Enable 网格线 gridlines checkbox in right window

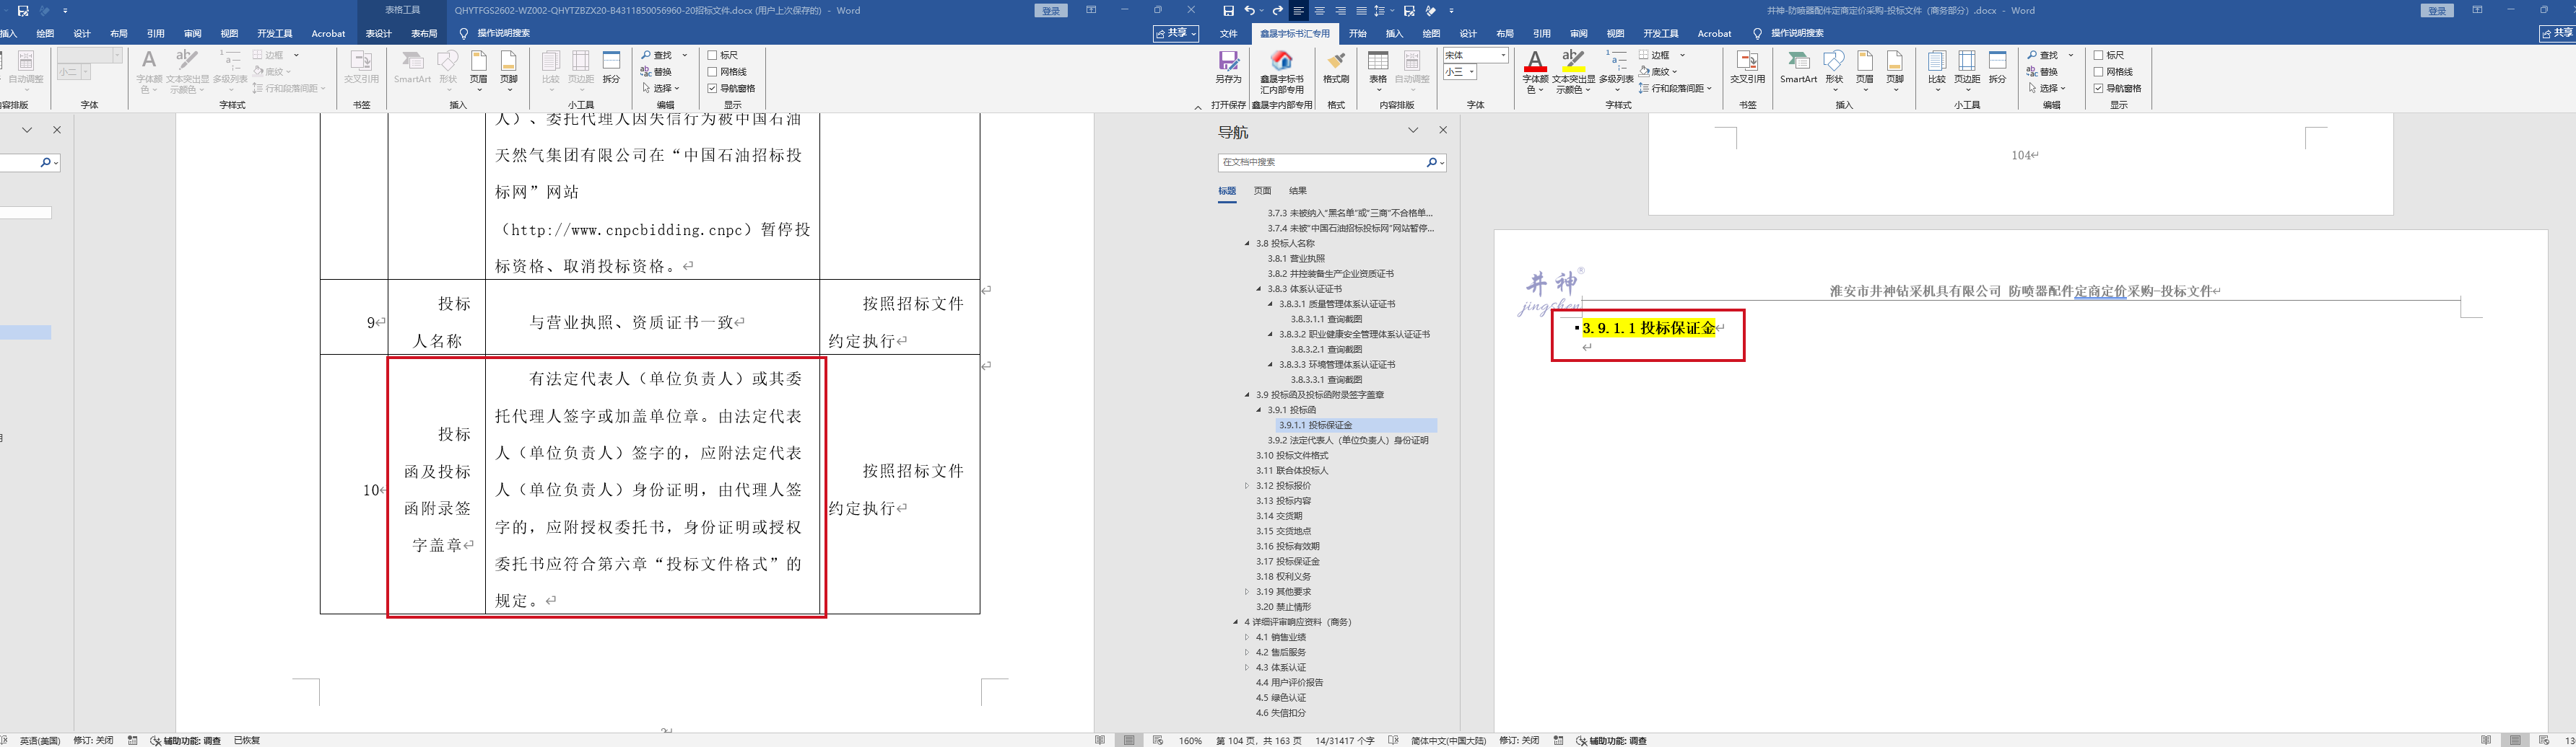[2098, 72]
